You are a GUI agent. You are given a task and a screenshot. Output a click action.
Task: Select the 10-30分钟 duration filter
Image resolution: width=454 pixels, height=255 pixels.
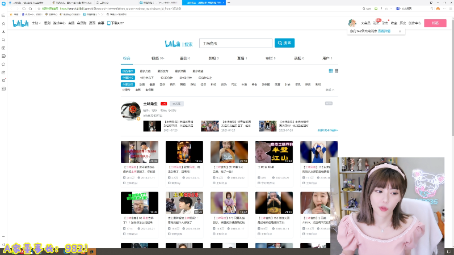pos(166,78)
